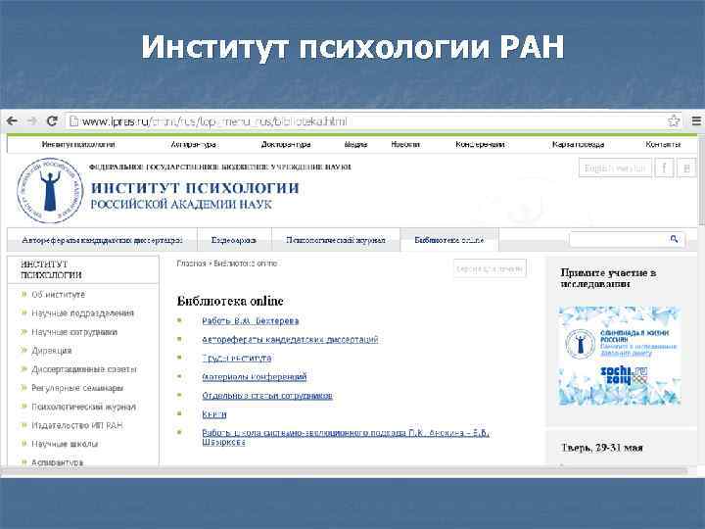Switch to the English version button
This screenshot has height=529, width=705.
[615, 168]
